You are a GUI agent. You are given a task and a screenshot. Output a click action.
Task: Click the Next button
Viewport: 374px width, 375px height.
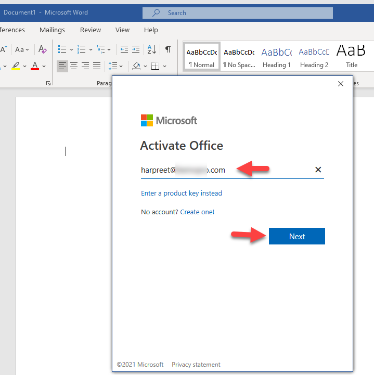pyautogui.click(x=297, y=236)
